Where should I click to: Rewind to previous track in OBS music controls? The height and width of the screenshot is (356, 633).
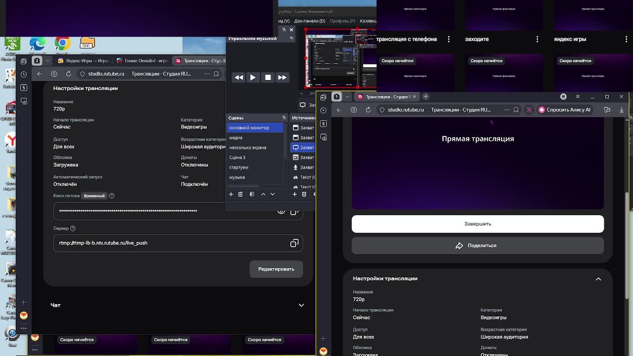point(238,78)
